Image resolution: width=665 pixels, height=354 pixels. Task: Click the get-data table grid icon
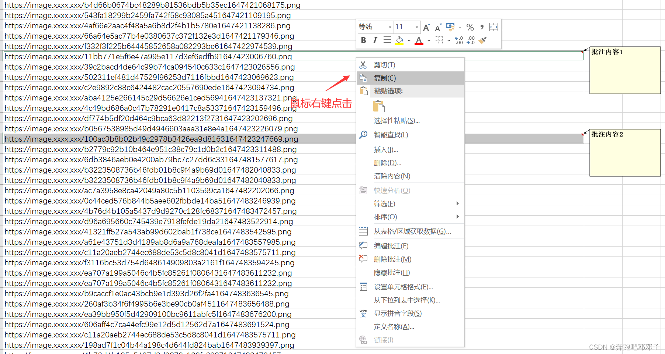point(363,231)
